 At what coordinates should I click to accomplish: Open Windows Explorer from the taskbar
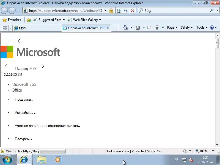click(42, 160)
